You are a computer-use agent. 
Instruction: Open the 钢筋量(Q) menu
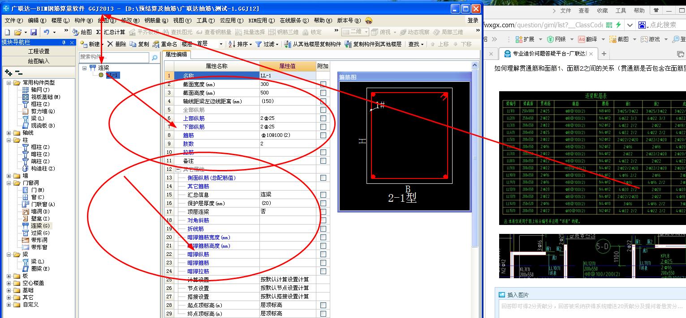(x=156, y=21)
